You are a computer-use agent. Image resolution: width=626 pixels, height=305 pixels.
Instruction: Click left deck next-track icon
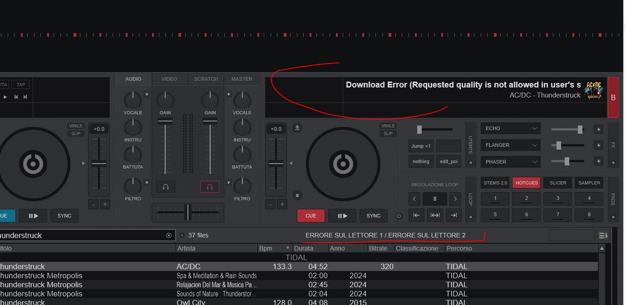pyautogui.click(x=25, y=97)
